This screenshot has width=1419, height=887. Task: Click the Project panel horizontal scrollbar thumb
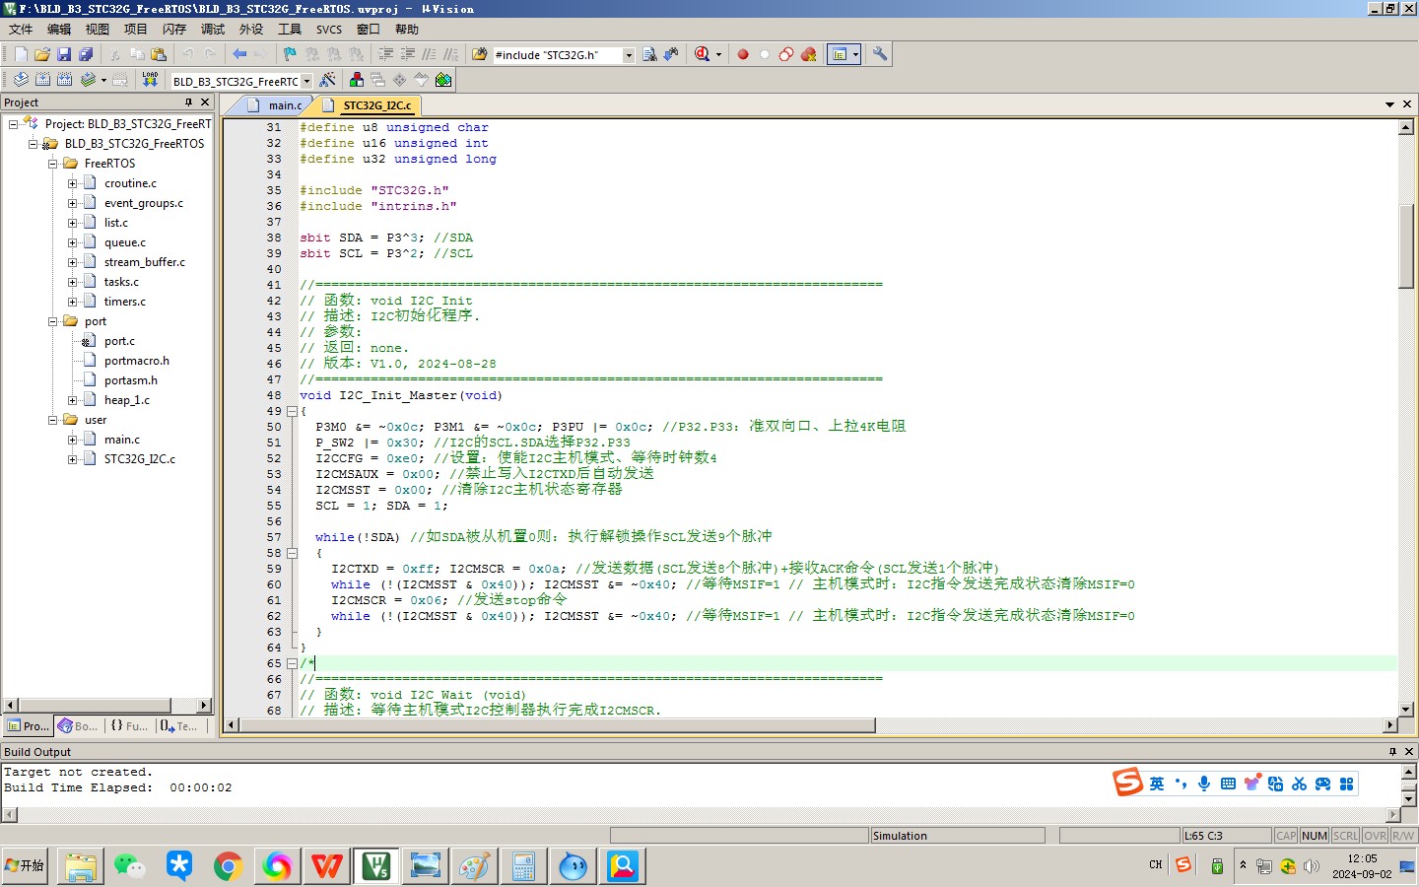(x=94, y=705)
